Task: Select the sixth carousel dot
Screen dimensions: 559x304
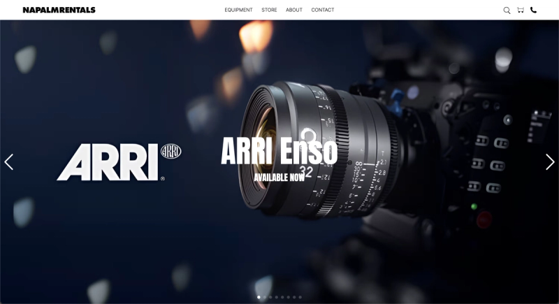Action: point(289,297)
